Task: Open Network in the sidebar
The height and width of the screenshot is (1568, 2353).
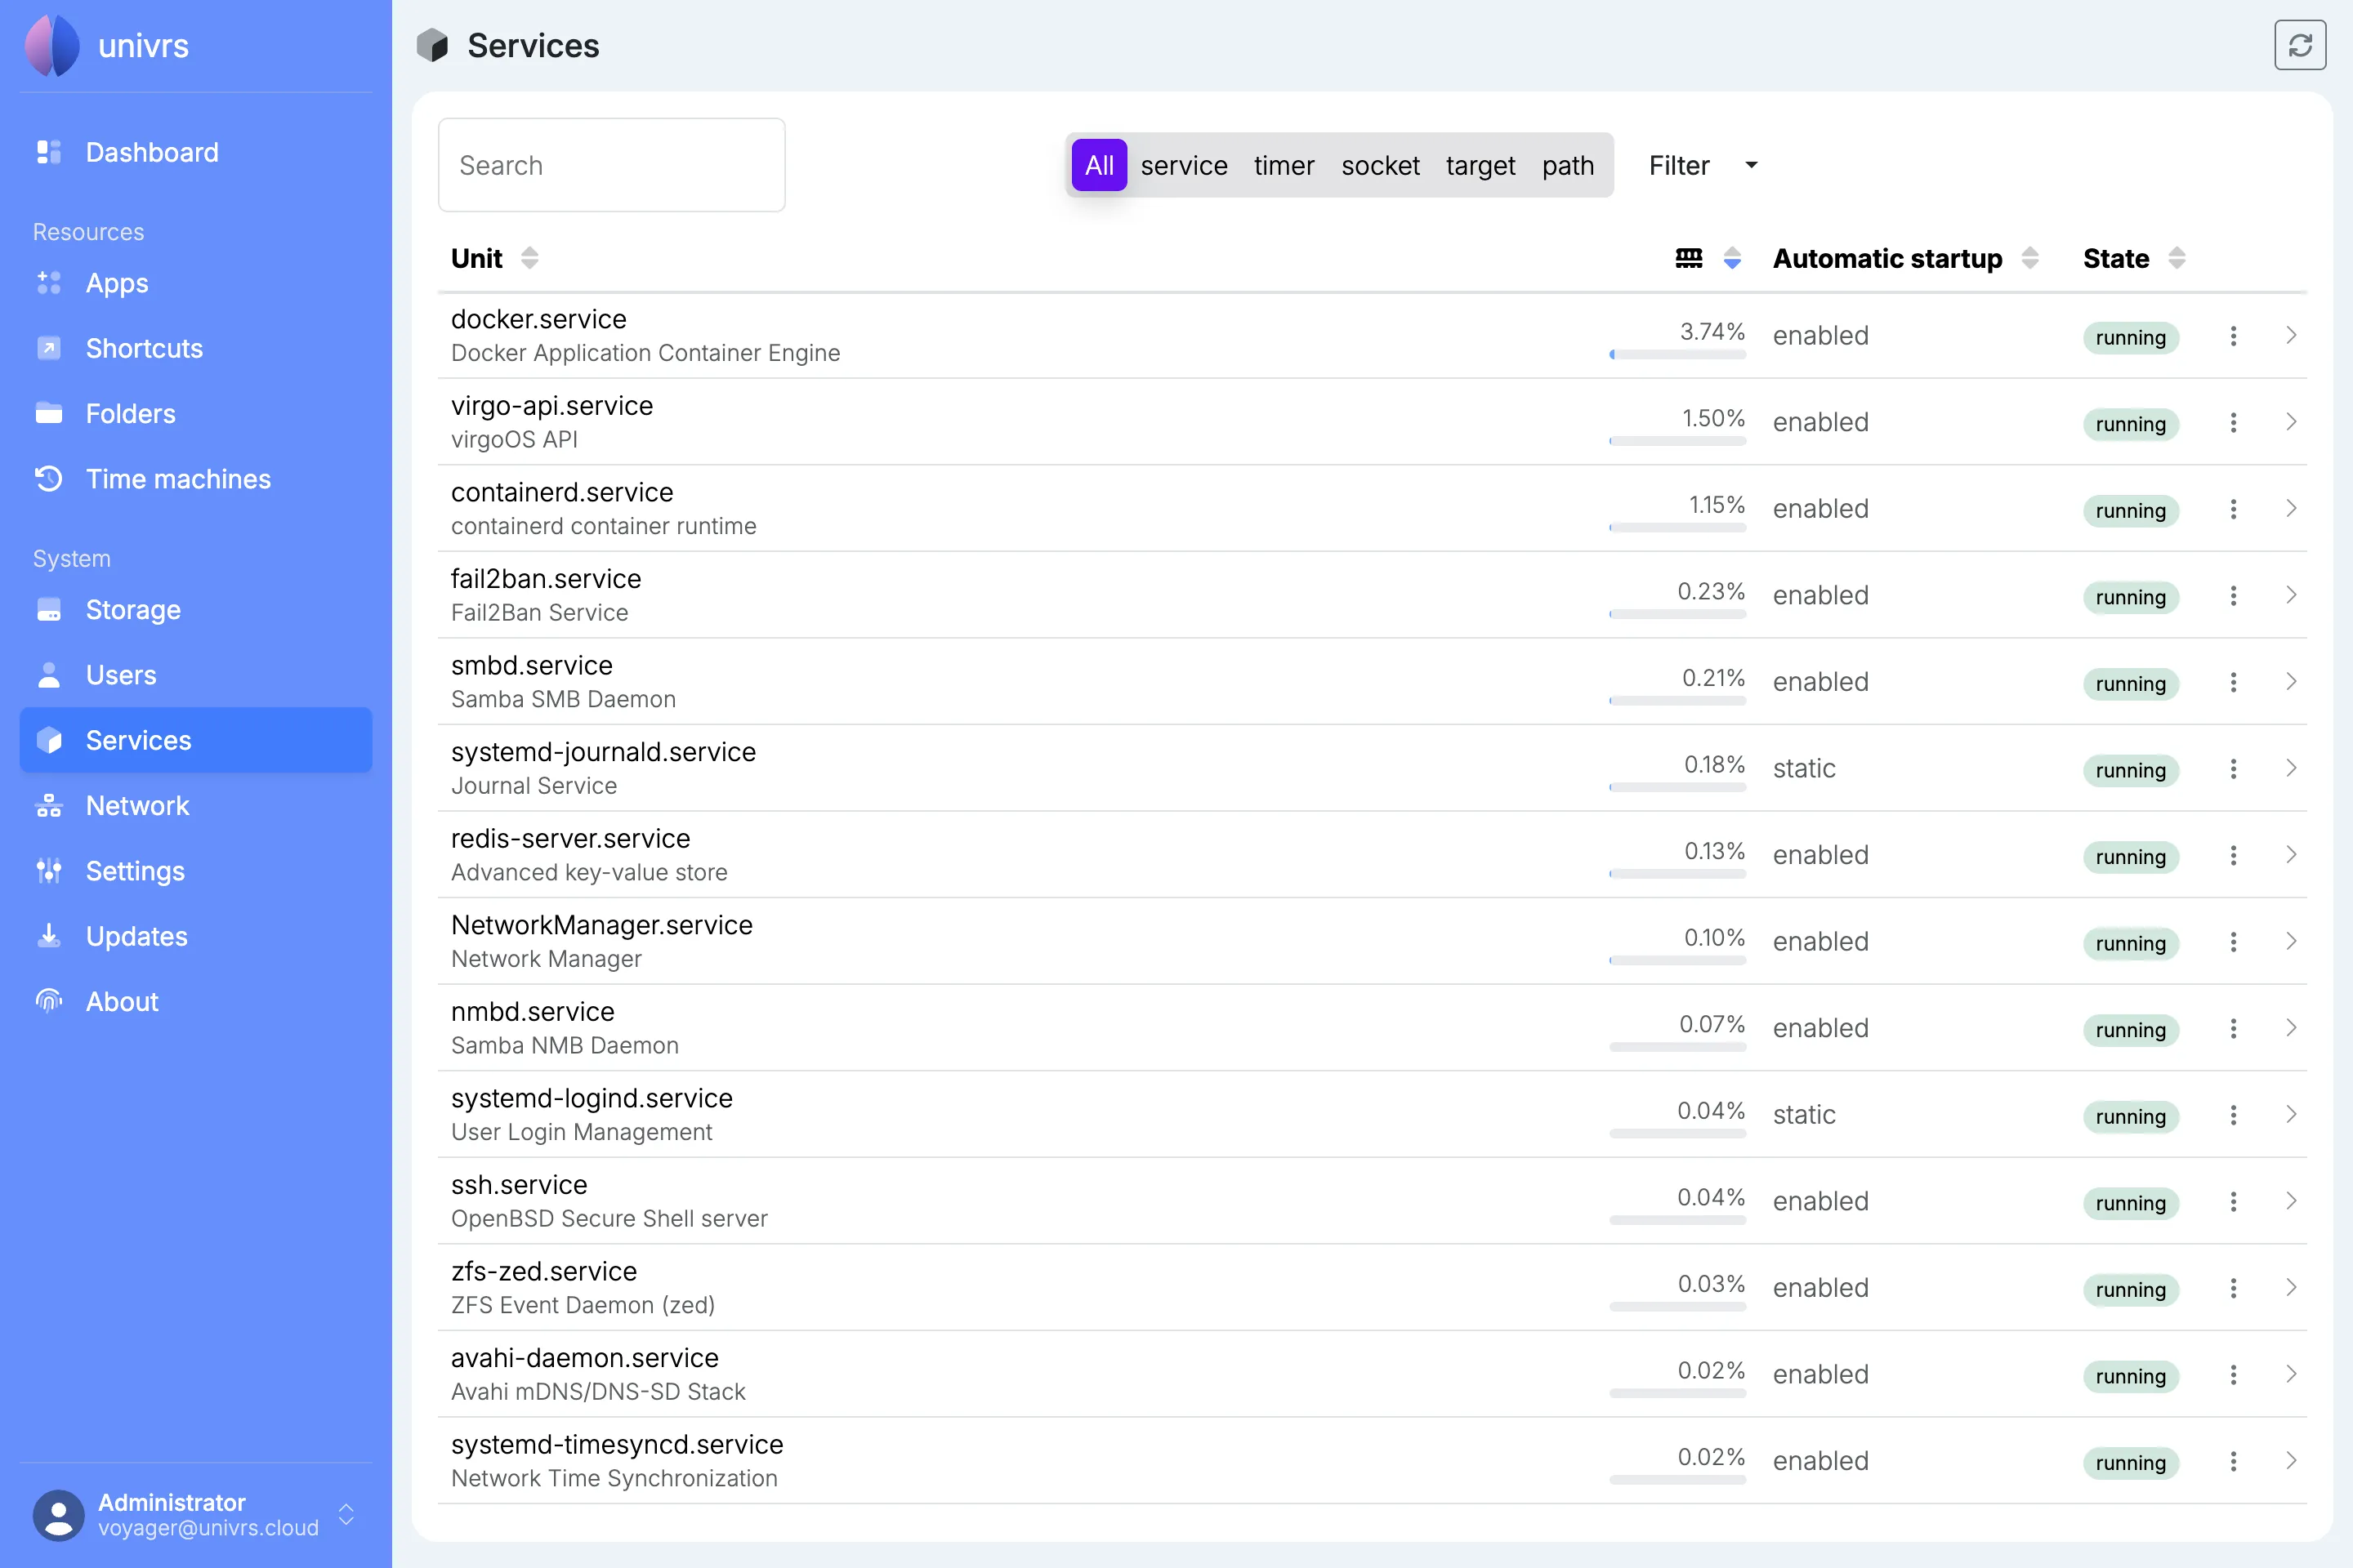Action: pyautogui.click(x=195, y=805)
